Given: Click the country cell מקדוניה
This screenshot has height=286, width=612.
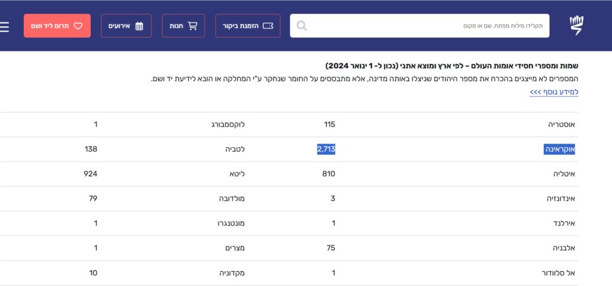Looking at the screenshot, I should click(232, 273).
